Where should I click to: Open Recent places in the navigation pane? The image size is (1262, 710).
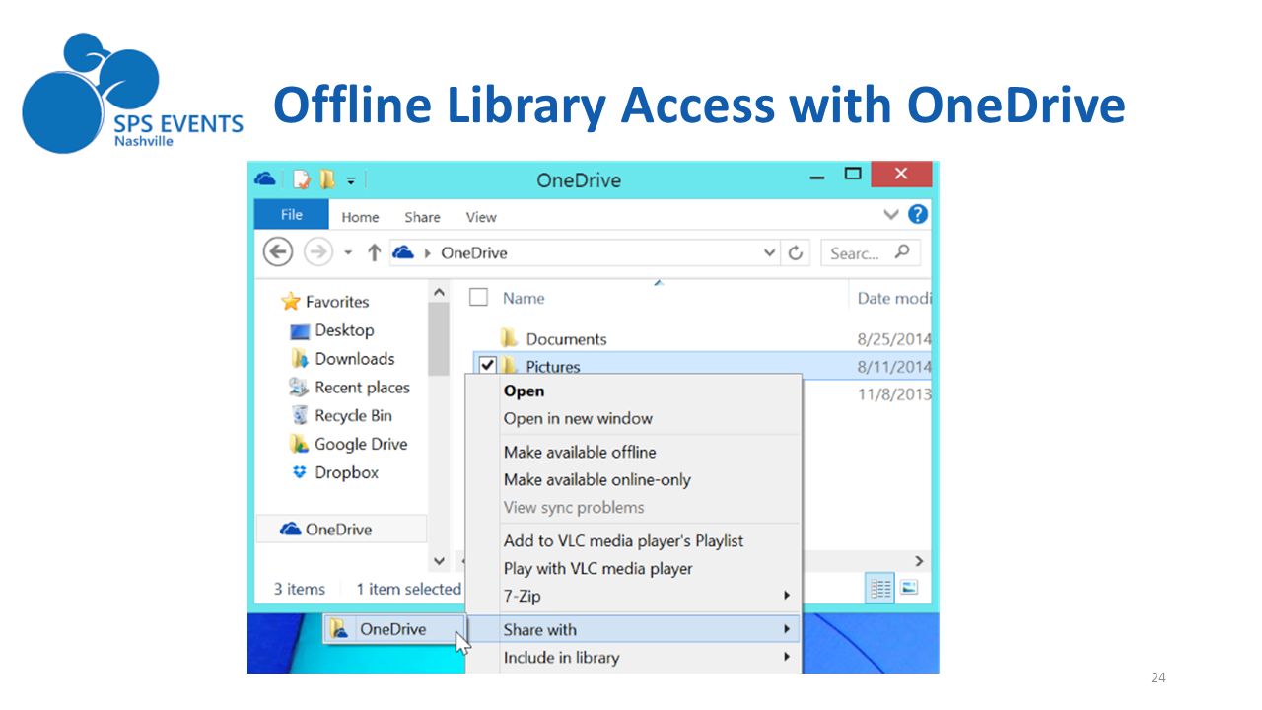click(362, 388)
